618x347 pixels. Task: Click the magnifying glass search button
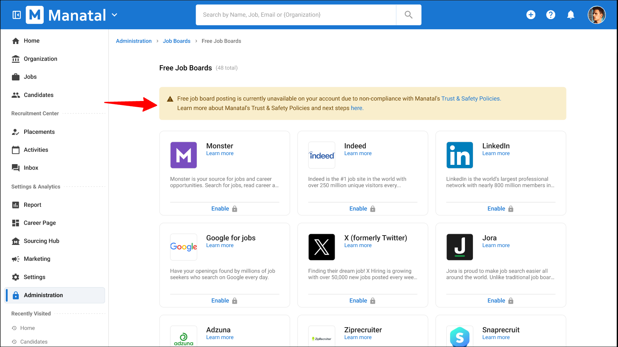point(409,15)
